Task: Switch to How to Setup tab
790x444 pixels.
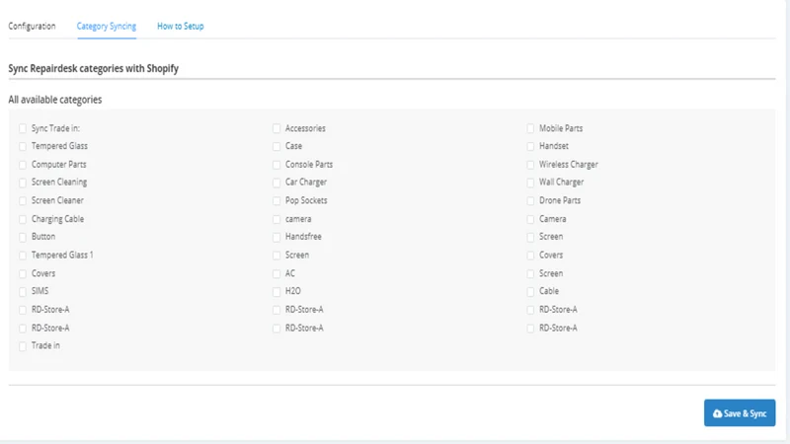Action: click(181, 27)
